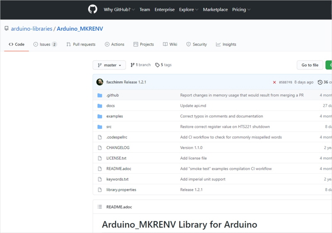332x233 pixels.
Task: Click the Issues count badge 2
Action: (x=54, y=44)
